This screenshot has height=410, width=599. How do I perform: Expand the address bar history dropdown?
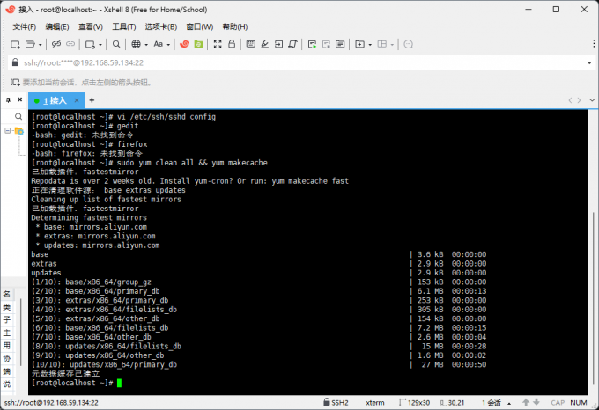[589, 63]
